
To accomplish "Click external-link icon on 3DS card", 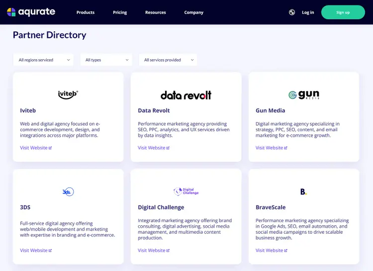I will [x=50, y=251].
